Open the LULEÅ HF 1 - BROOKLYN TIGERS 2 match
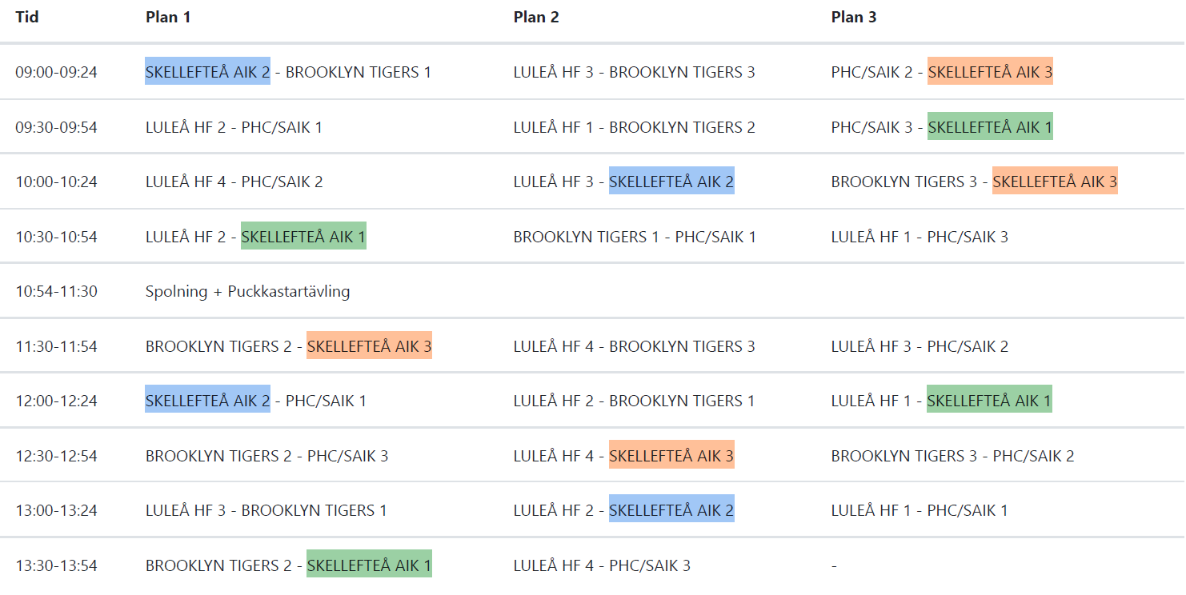Viewport: 1186px width, 595px height. point(634,127)
